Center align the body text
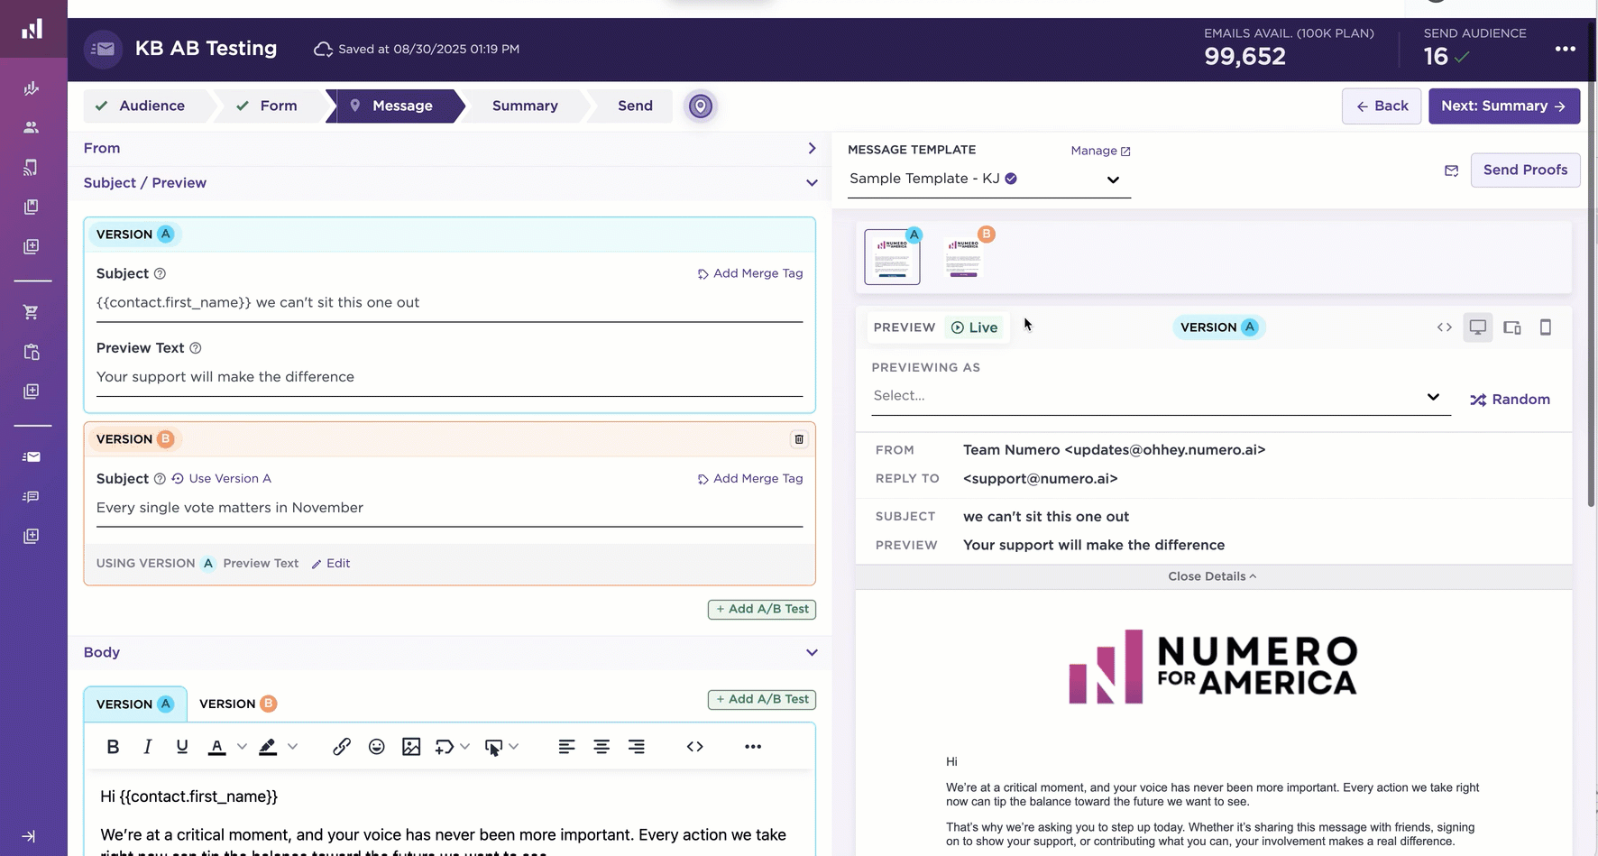 (x=602, y=747)
